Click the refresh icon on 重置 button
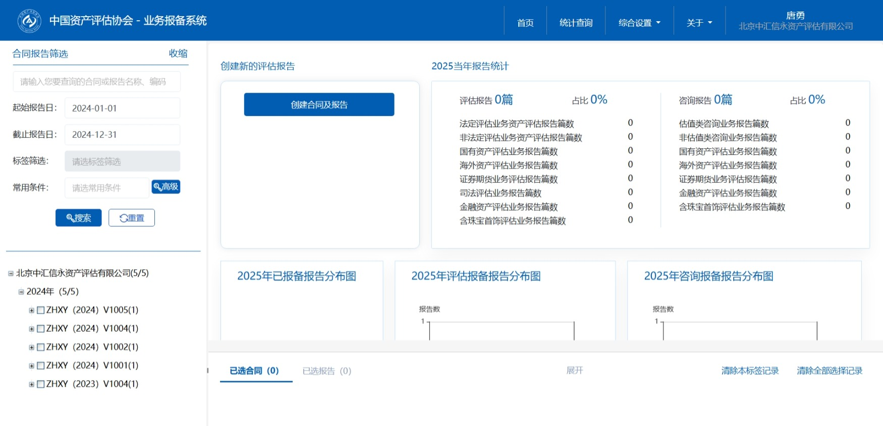The width and height of the screenshot is (883, 426). (x=123, y=218)
